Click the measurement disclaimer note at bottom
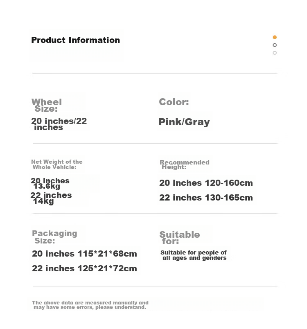307x329 pixels. [x=90, y=305]
